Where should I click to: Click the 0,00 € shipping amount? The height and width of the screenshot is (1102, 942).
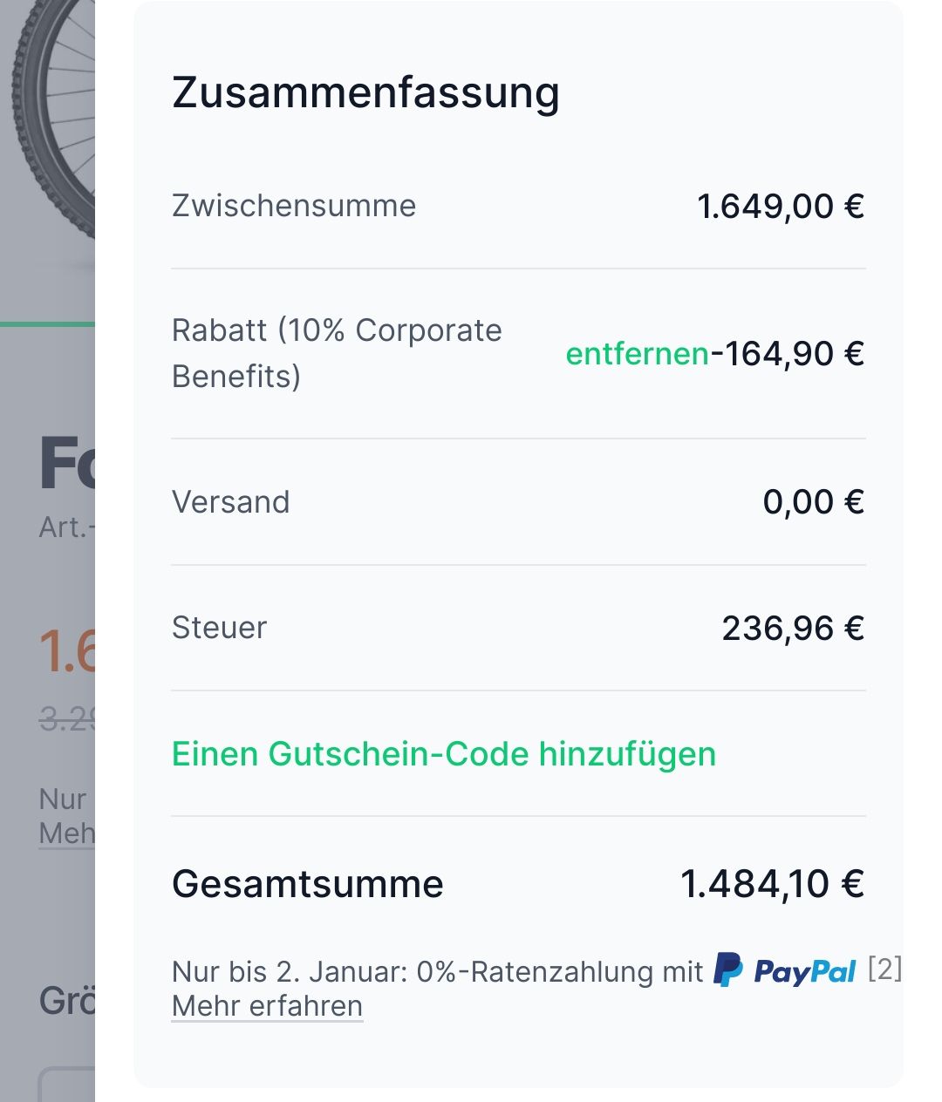click(x=813, y=502)
